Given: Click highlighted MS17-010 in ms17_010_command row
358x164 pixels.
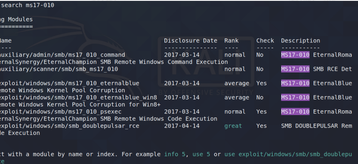Looking at the screenshot, I should point(295,55).
